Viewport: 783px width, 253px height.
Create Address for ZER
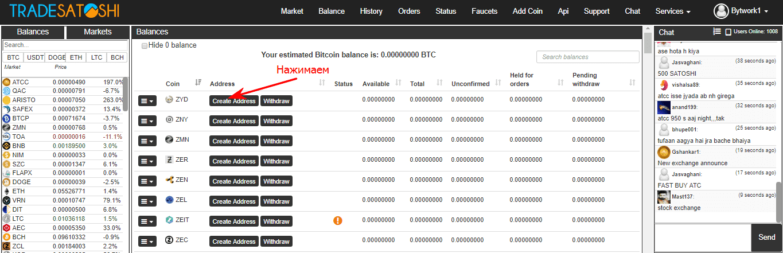pos(234,161)
